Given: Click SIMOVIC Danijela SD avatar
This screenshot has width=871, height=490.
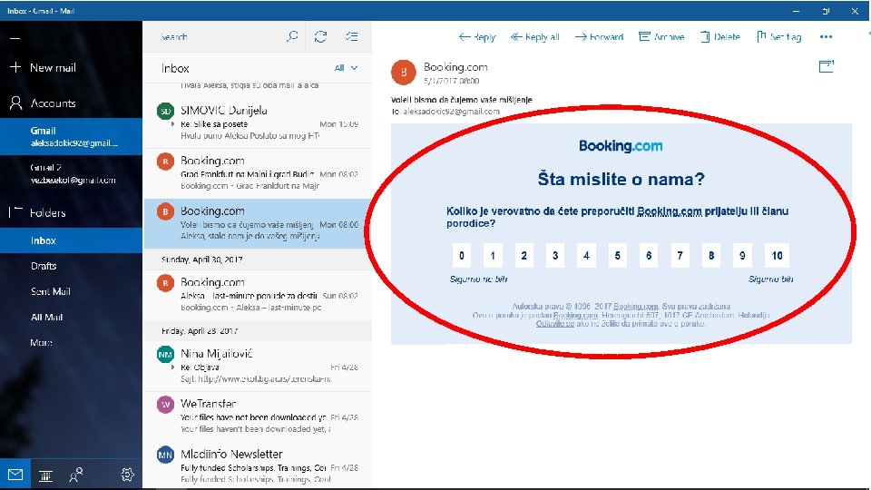Looking at the screenshot, I should coord(165,111).
